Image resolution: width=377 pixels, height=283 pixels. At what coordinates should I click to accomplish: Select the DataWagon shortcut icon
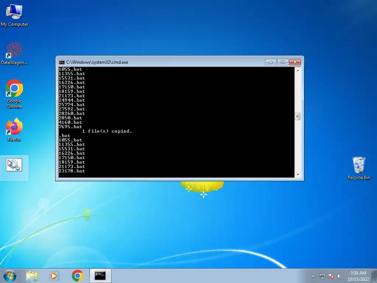click(14, 53)
